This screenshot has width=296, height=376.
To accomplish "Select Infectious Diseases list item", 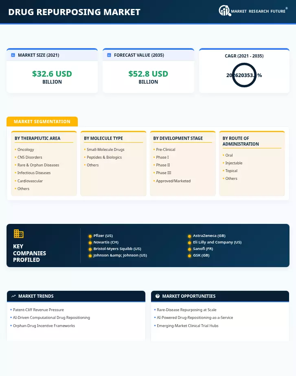I will pyautogui.click(x=34, y=173).
